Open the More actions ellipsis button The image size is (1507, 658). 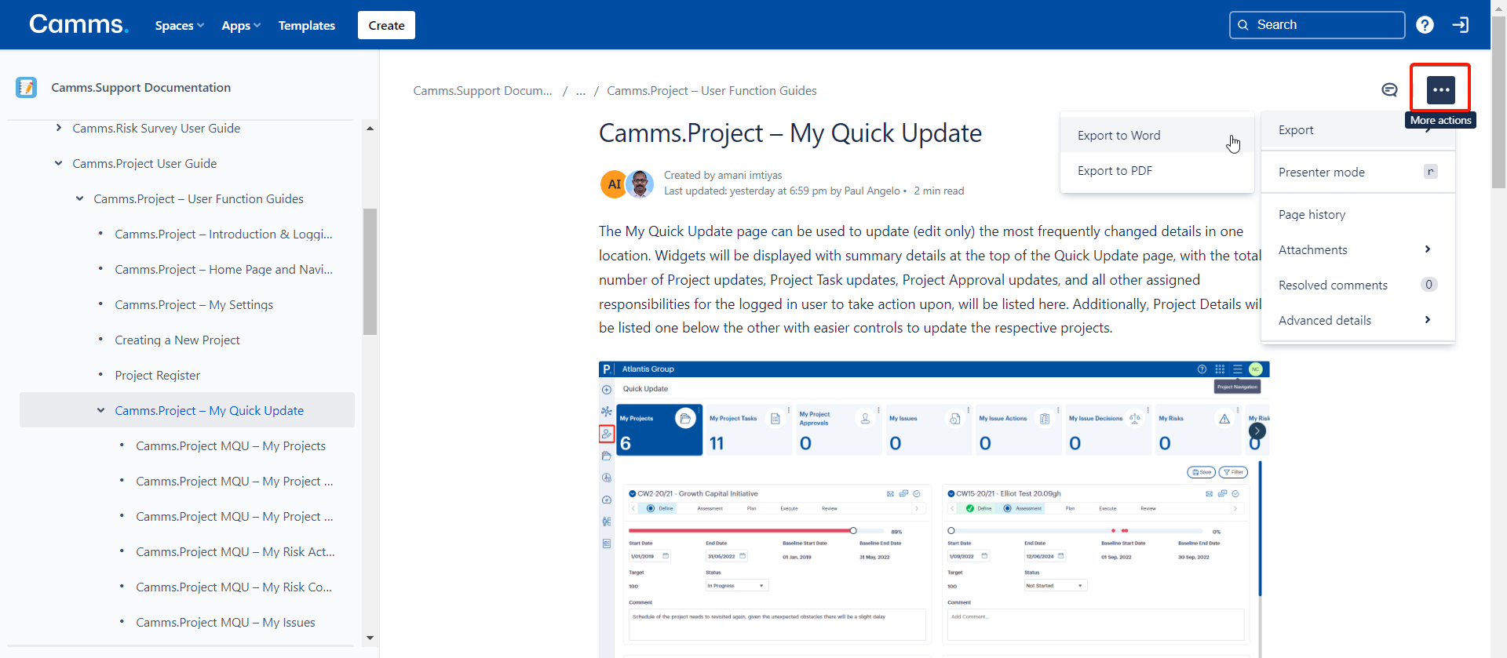[1440, 89]
